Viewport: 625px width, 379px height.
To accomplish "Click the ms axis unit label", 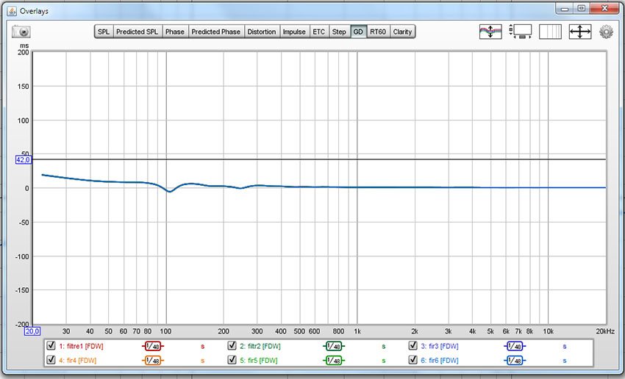I will [24, 46].
